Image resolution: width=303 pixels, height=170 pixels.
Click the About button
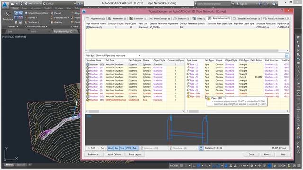pyautogui.click(x=267, y=154)
